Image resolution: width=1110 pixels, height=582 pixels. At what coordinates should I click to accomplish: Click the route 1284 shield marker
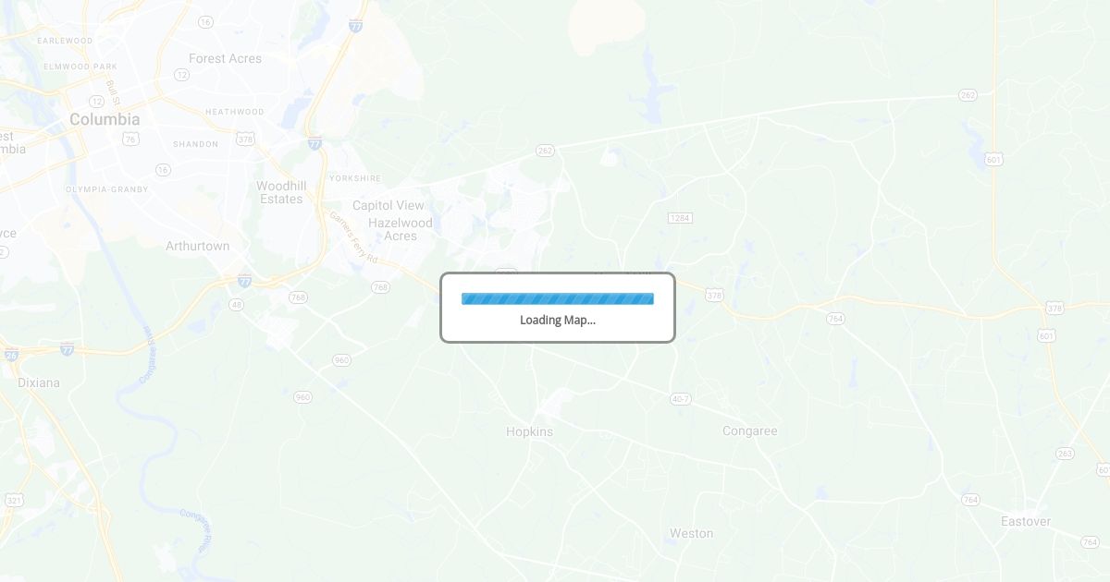[680, 218]
